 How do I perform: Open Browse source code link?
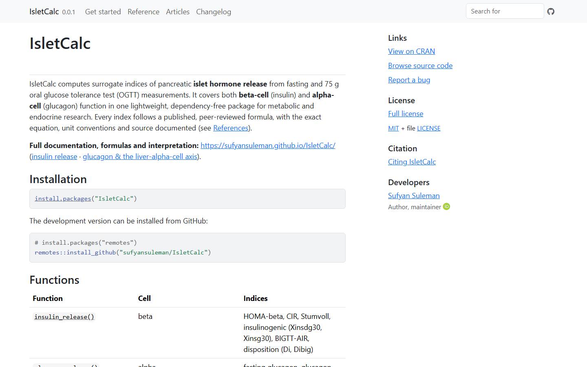[x=420, y=66]
